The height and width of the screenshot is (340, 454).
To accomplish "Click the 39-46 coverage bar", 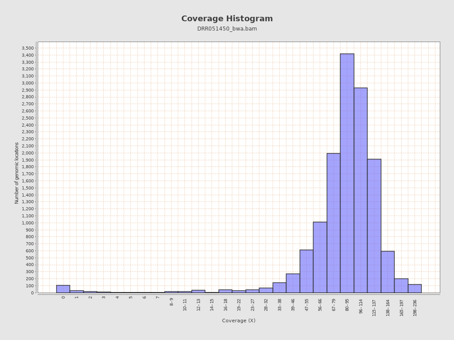I will [293, 283].
